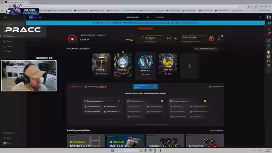Click the level 10 skill badge
This screenshot has width=272, height=153.
tap(72, 39)
